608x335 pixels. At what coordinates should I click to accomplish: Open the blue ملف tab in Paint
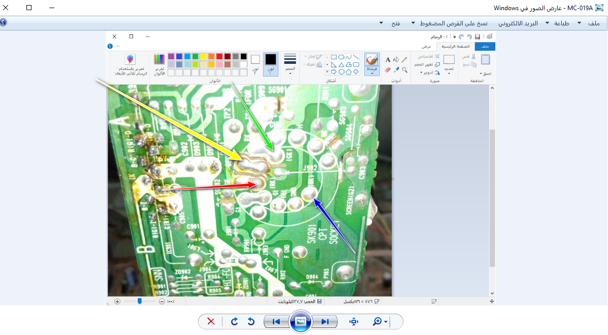pos(485,47)
